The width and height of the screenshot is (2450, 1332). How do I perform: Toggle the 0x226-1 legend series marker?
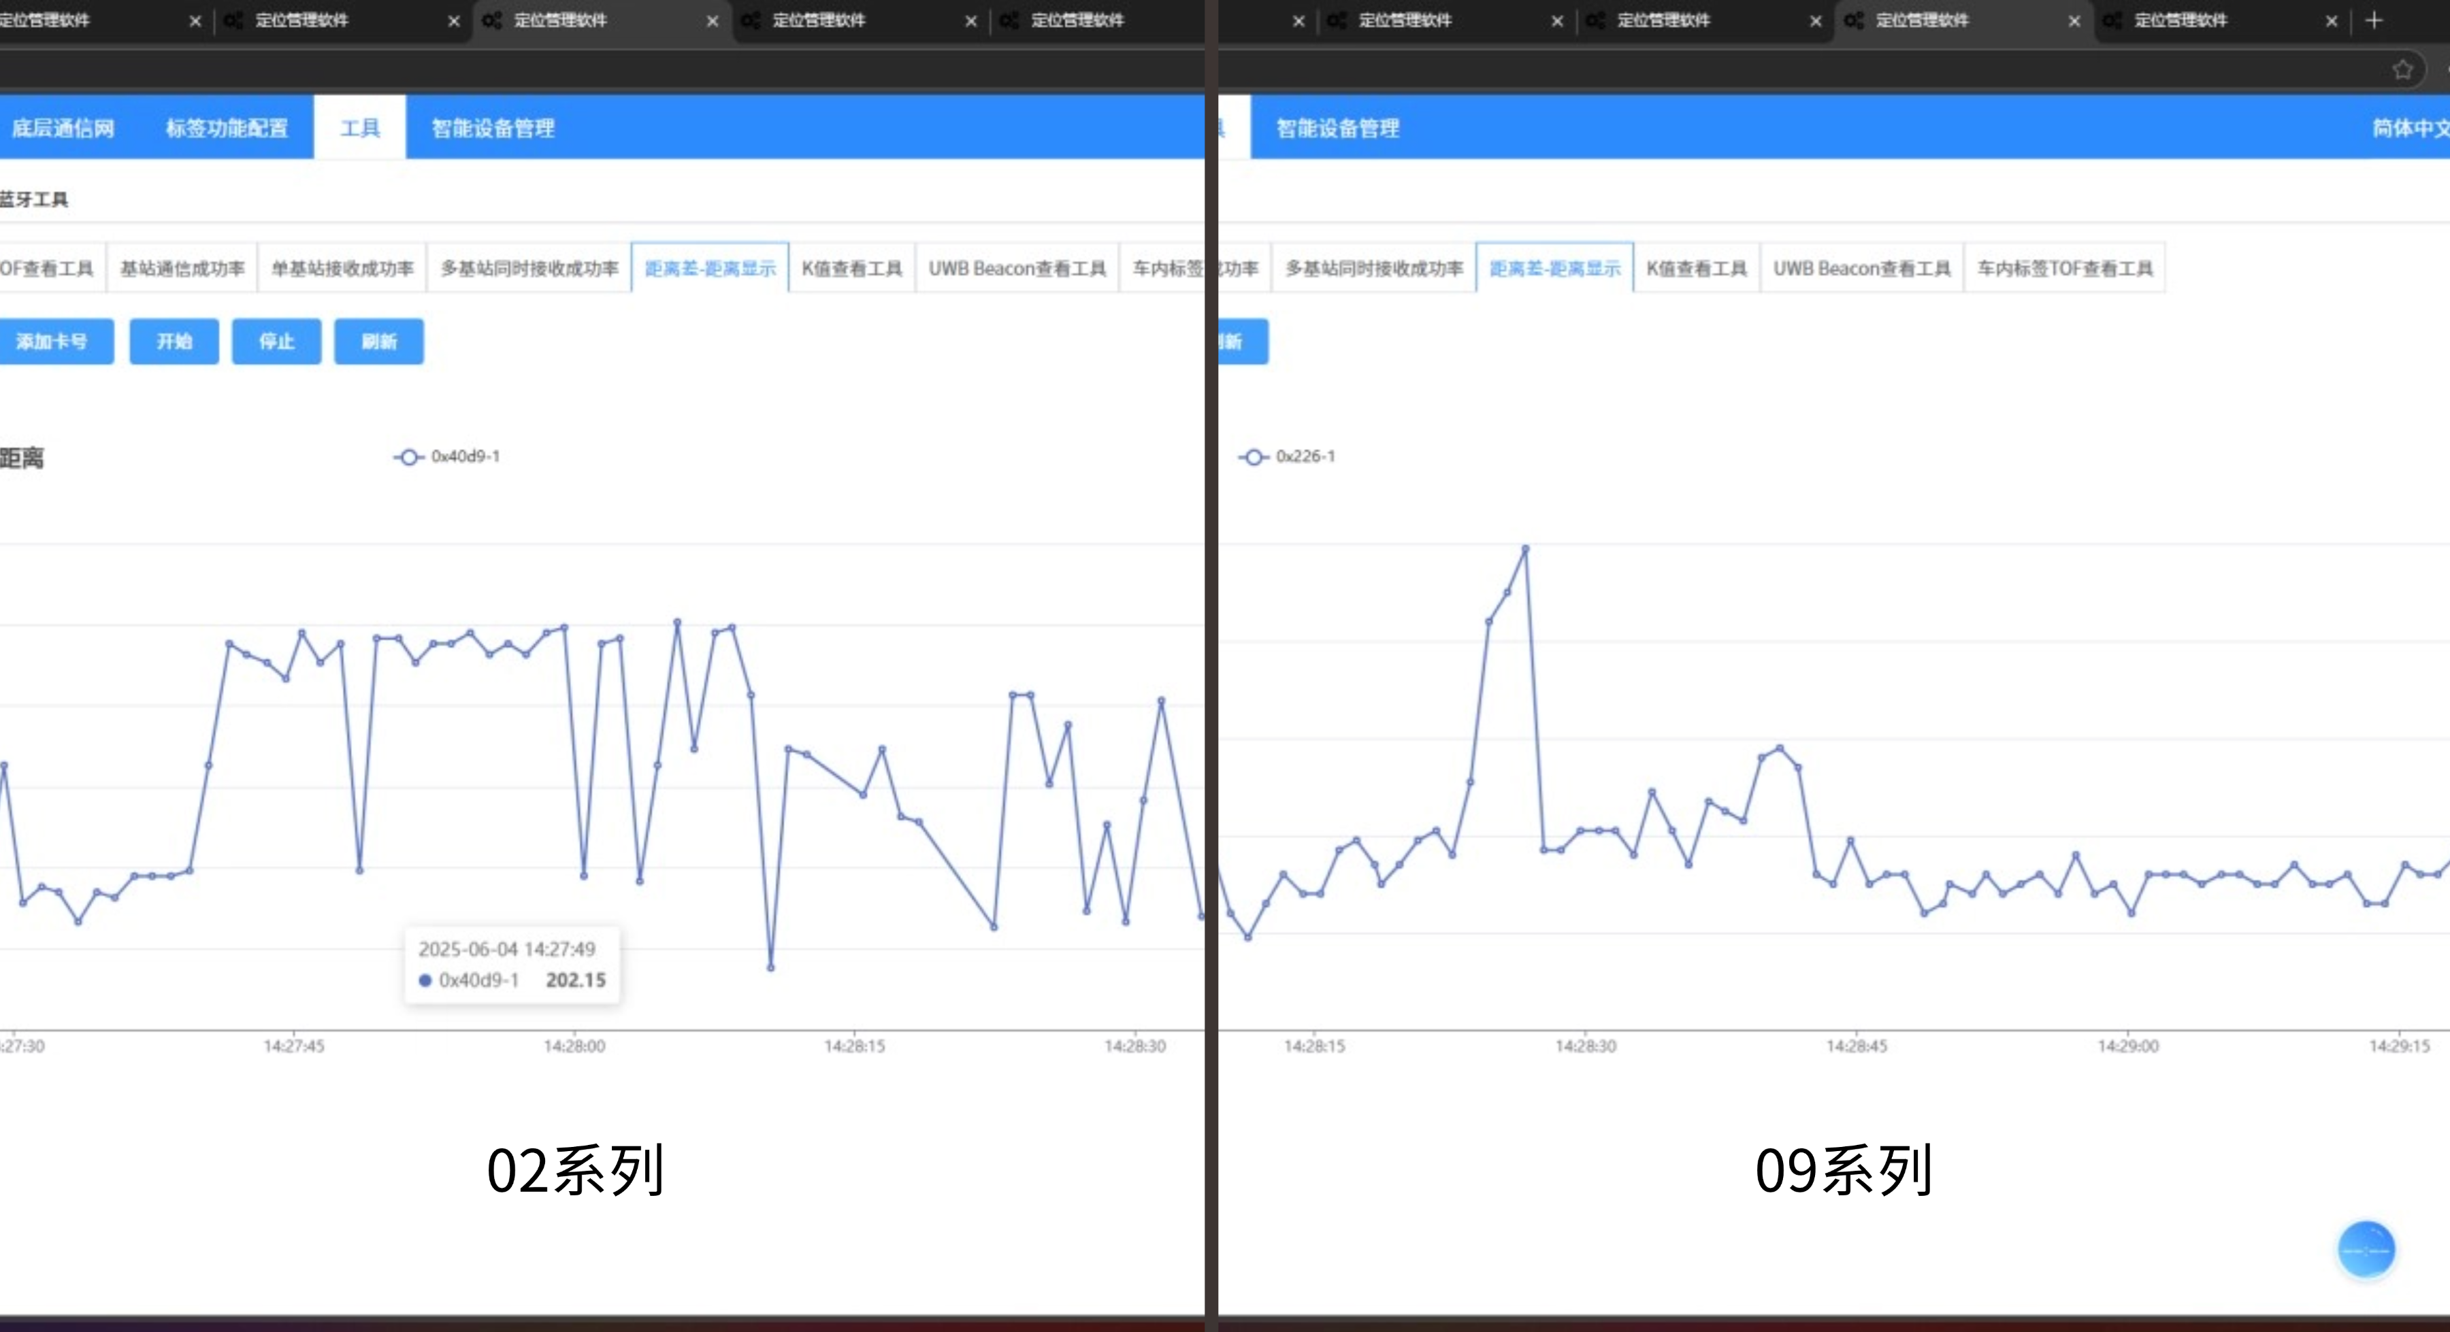point(1254,457)
